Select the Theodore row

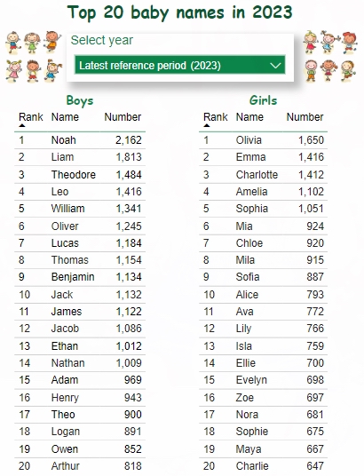point(80,175)
